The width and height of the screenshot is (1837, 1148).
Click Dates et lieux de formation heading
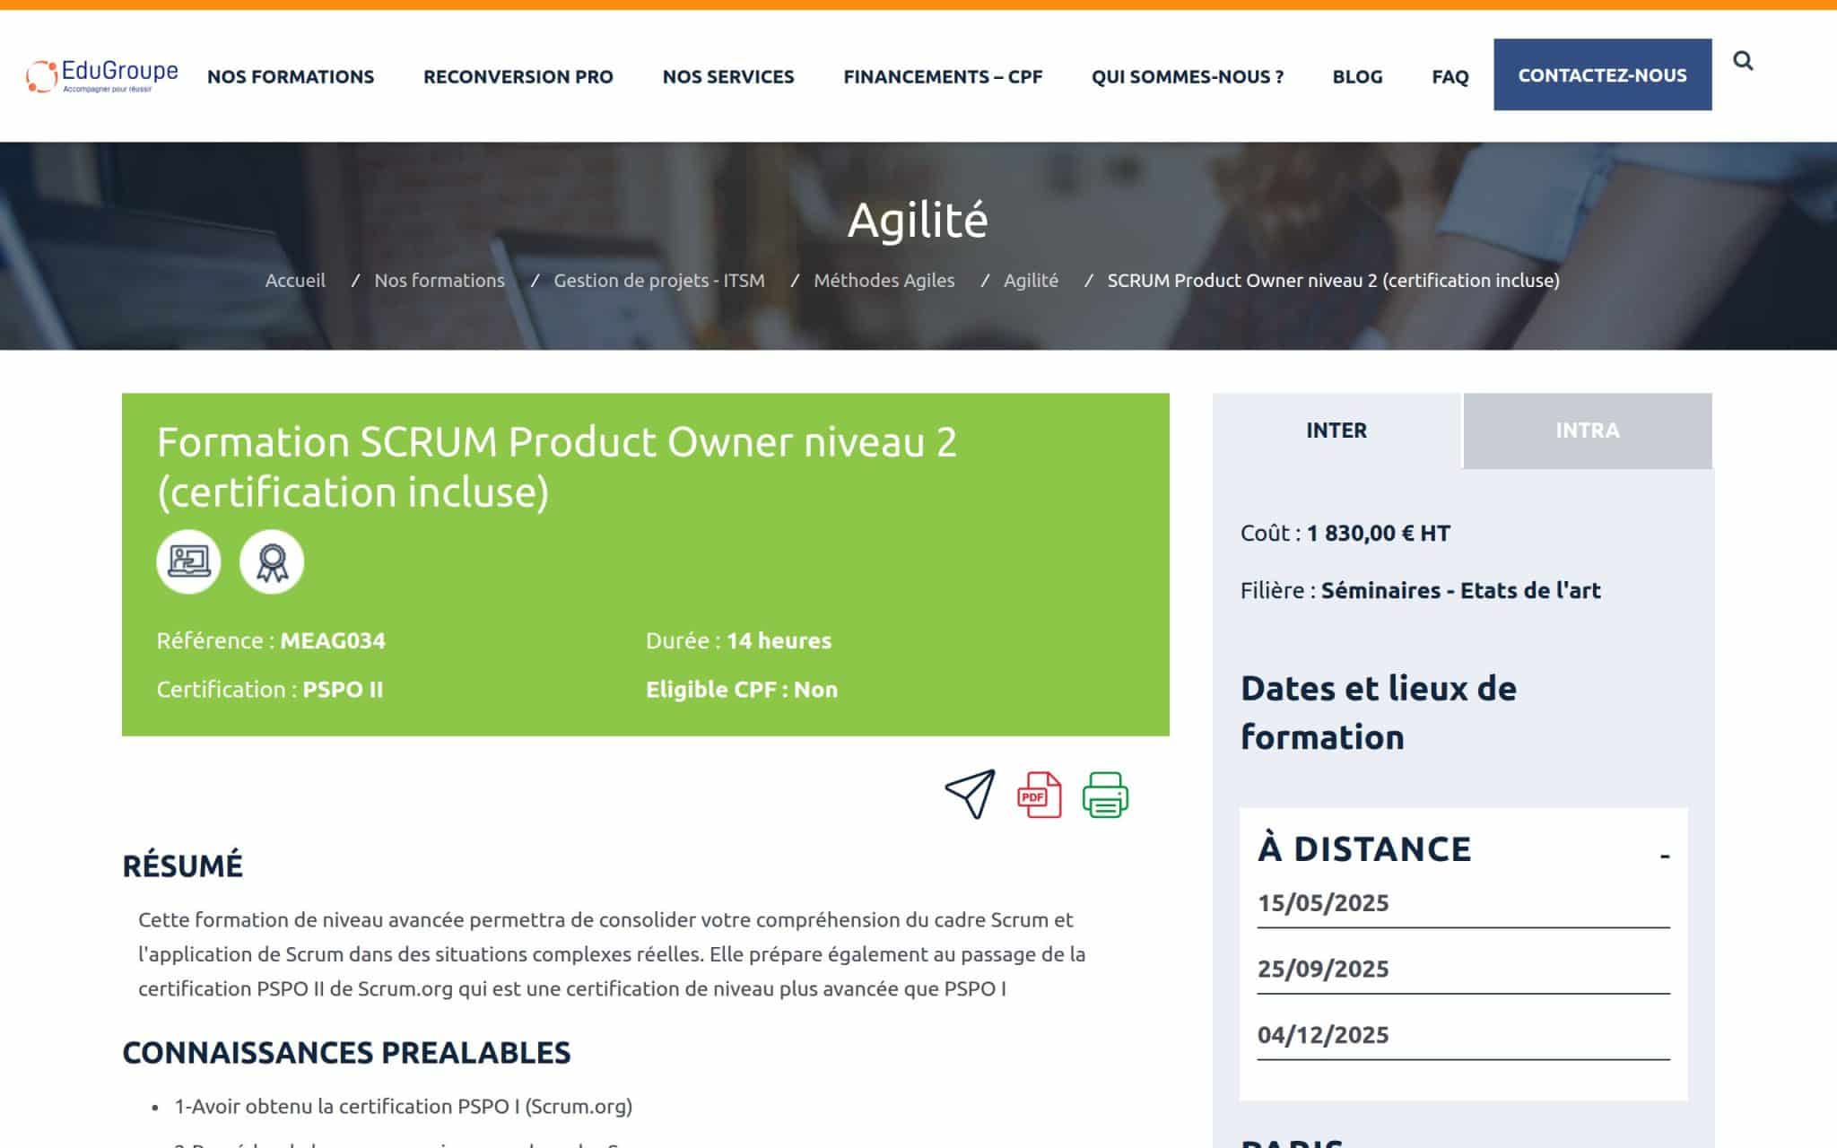pos(1379,712)
